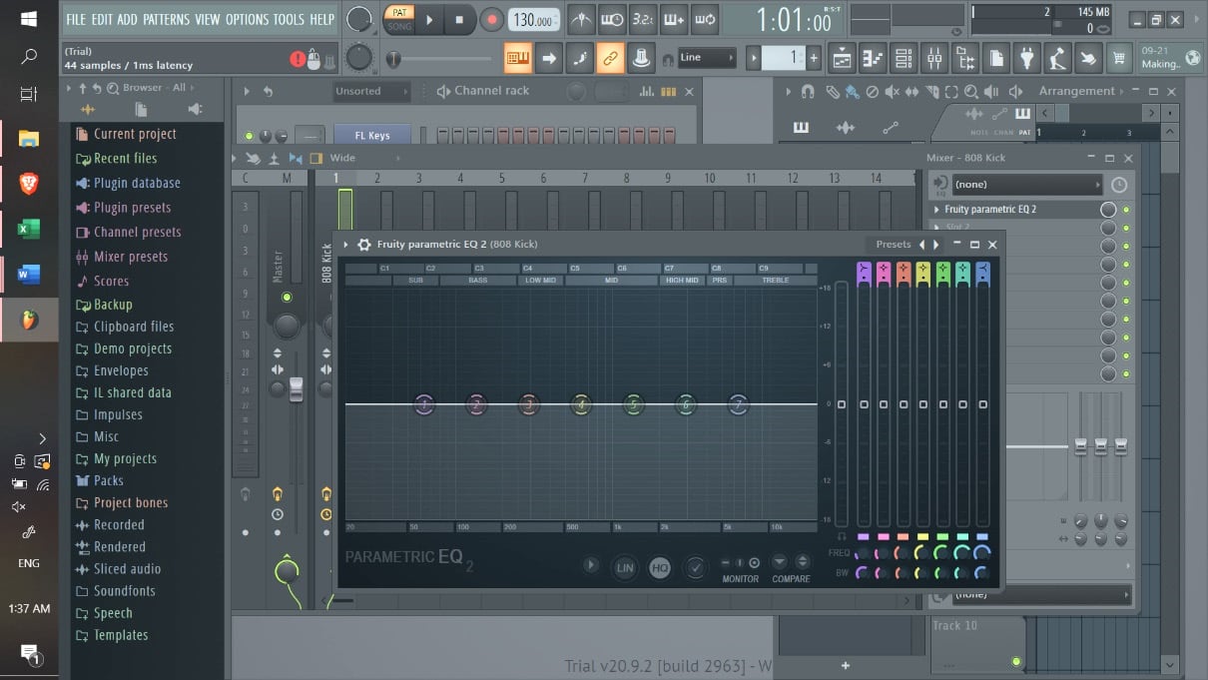Toggle SONG mode
Screen dimensions: 1208x680
(399, 26)
